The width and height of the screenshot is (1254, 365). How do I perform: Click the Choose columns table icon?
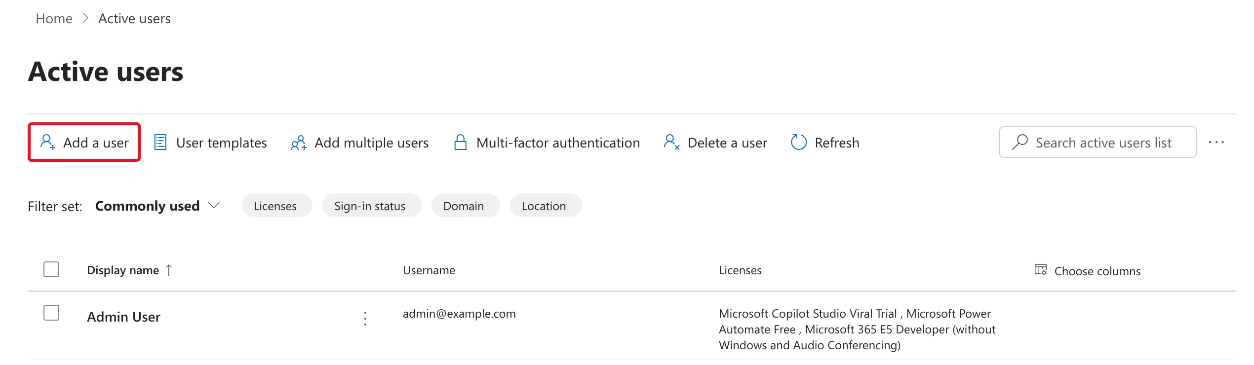pyautogui.click(x=1041, y=270)
